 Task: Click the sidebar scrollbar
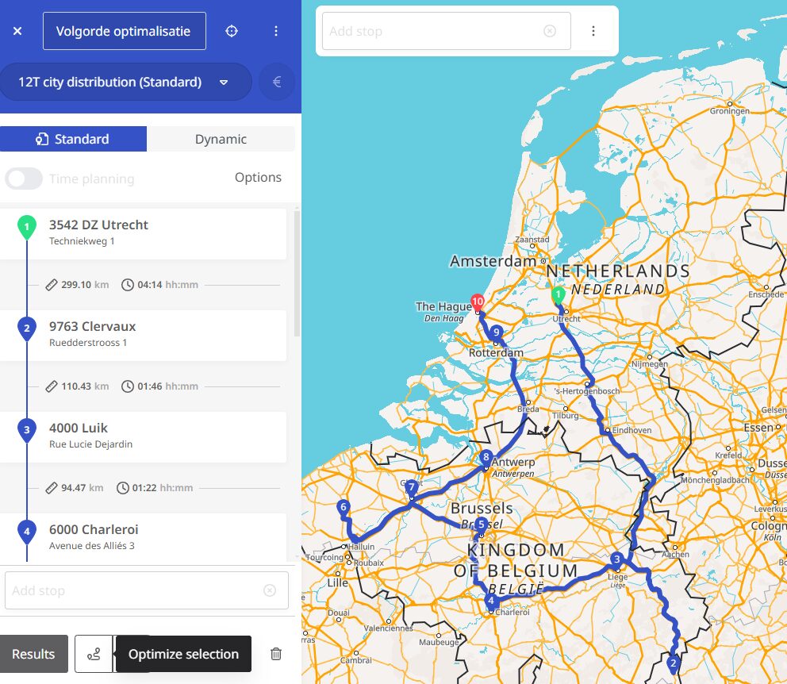[296, 262]
